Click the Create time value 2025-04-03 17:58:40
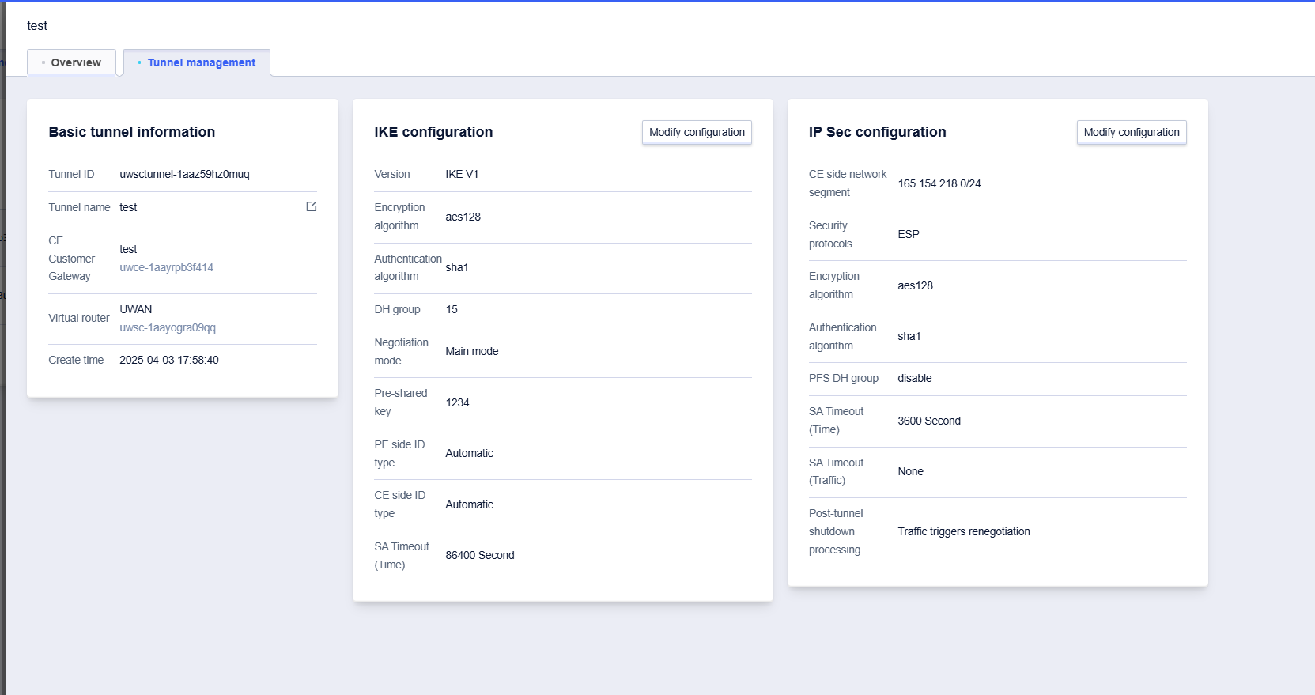The width and height of the screenshot is (1315, 695). pyautogui.click(x=169, y=360)
